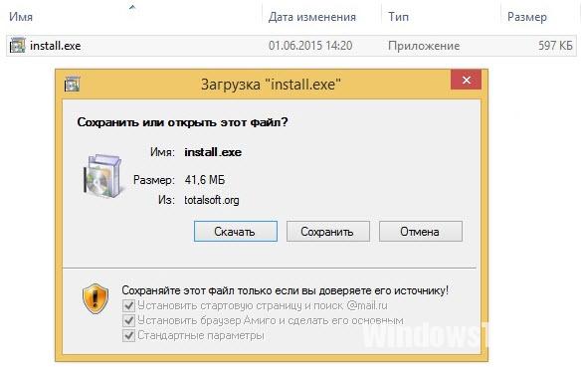581x367 pixels.
Task: Click the yellow shield warning icon
Action: 96,298
